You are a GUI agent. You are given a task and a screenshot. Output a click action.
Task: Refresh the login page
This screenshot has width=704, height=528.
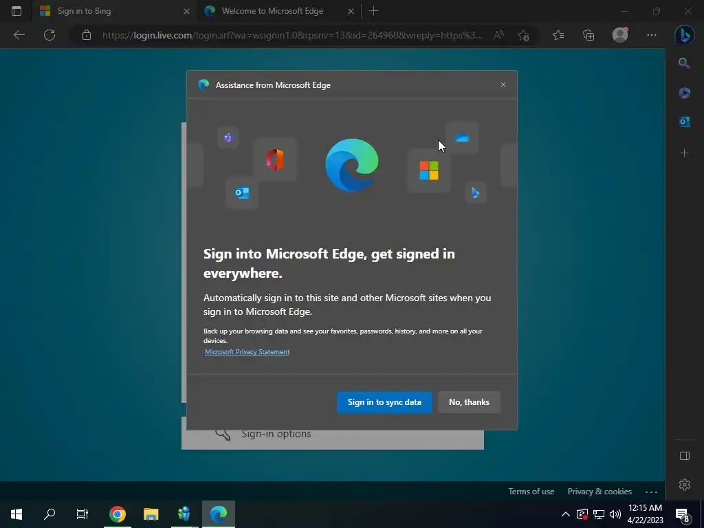(x=49, y=35)
